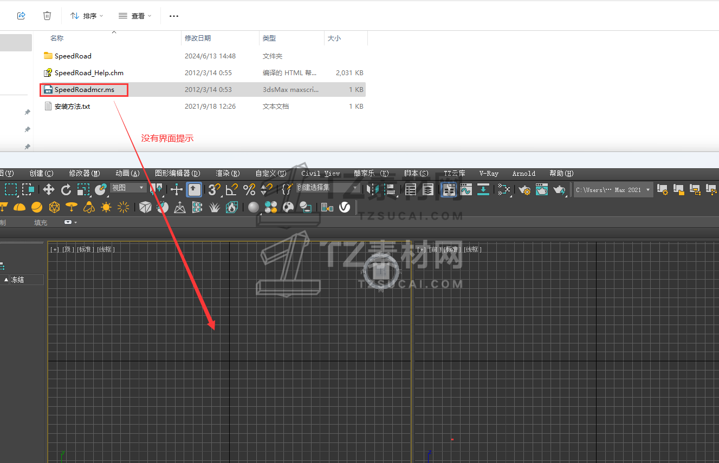Click the gray box object icon
The width and height of the screenshot is (719, 463).
click(145, 207)
